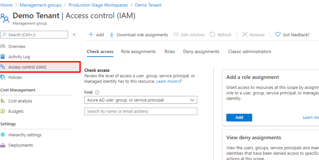Open the Role assignments tab
Viewport: 319px width, 160px height.
coord(138,52)
